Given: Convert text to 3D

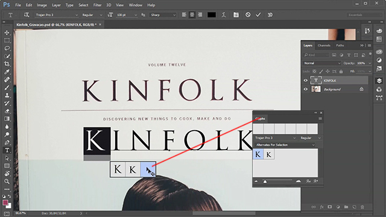Looking at the screenshot, I should 270,15.
